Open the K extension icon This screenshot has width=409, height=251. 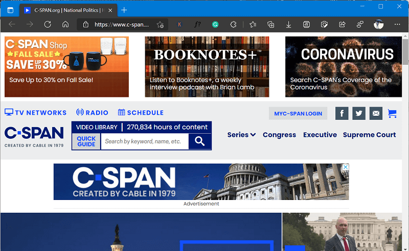tap(179, 24)
